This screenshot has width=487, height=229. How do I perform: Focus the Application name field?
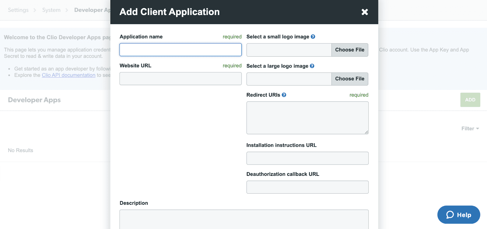180,50
